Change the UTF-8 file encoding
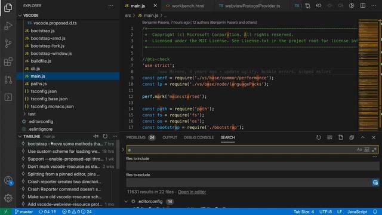Screen dimensions: 382x215 pos(325,211)
